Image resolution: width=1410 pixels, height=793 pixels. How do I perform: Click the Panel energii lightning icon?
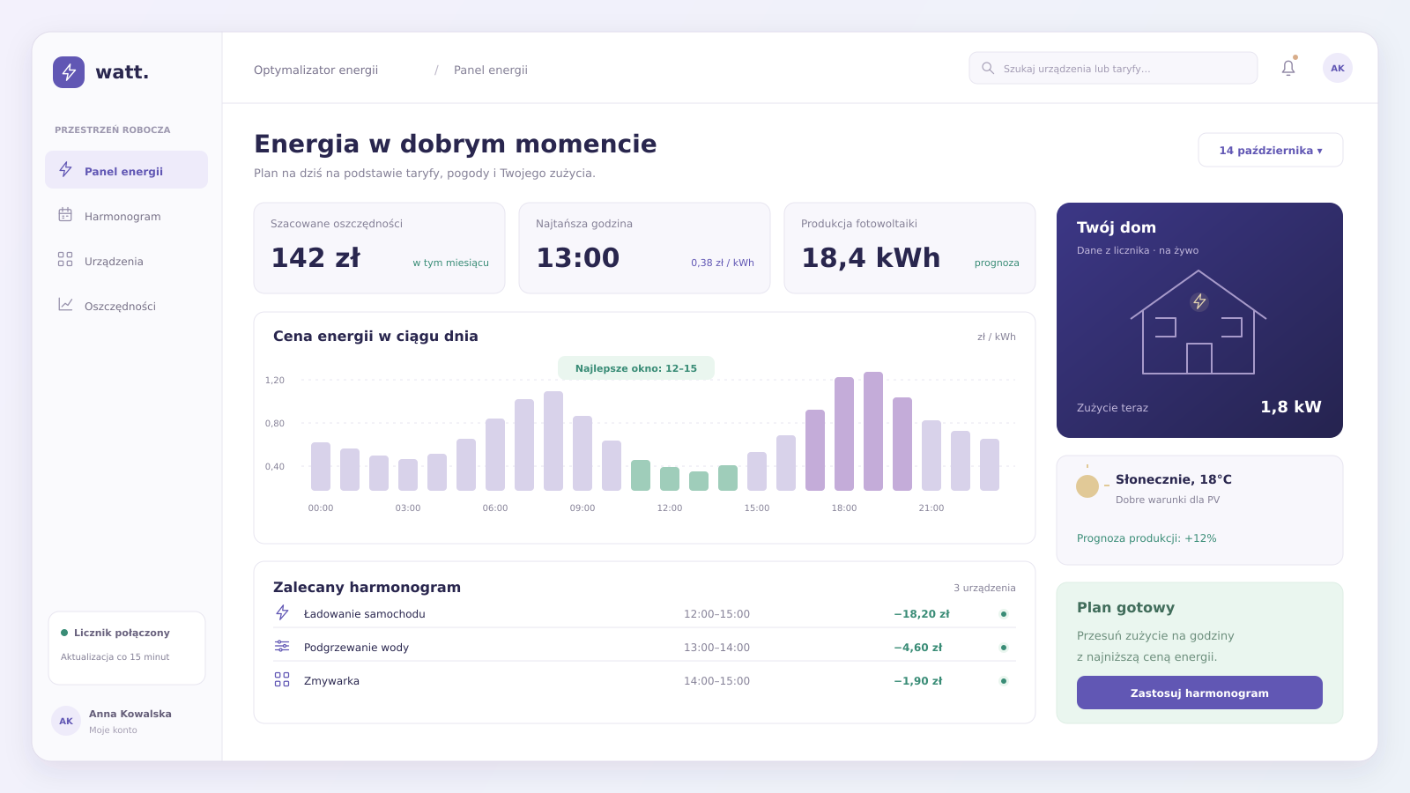[65, 169]
